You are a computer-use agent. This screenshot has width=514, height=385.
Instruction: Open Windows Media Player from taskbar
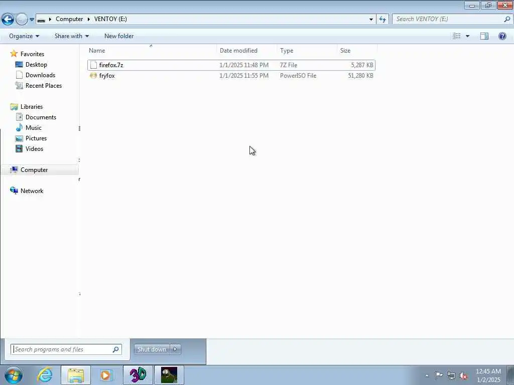point(105,375)
